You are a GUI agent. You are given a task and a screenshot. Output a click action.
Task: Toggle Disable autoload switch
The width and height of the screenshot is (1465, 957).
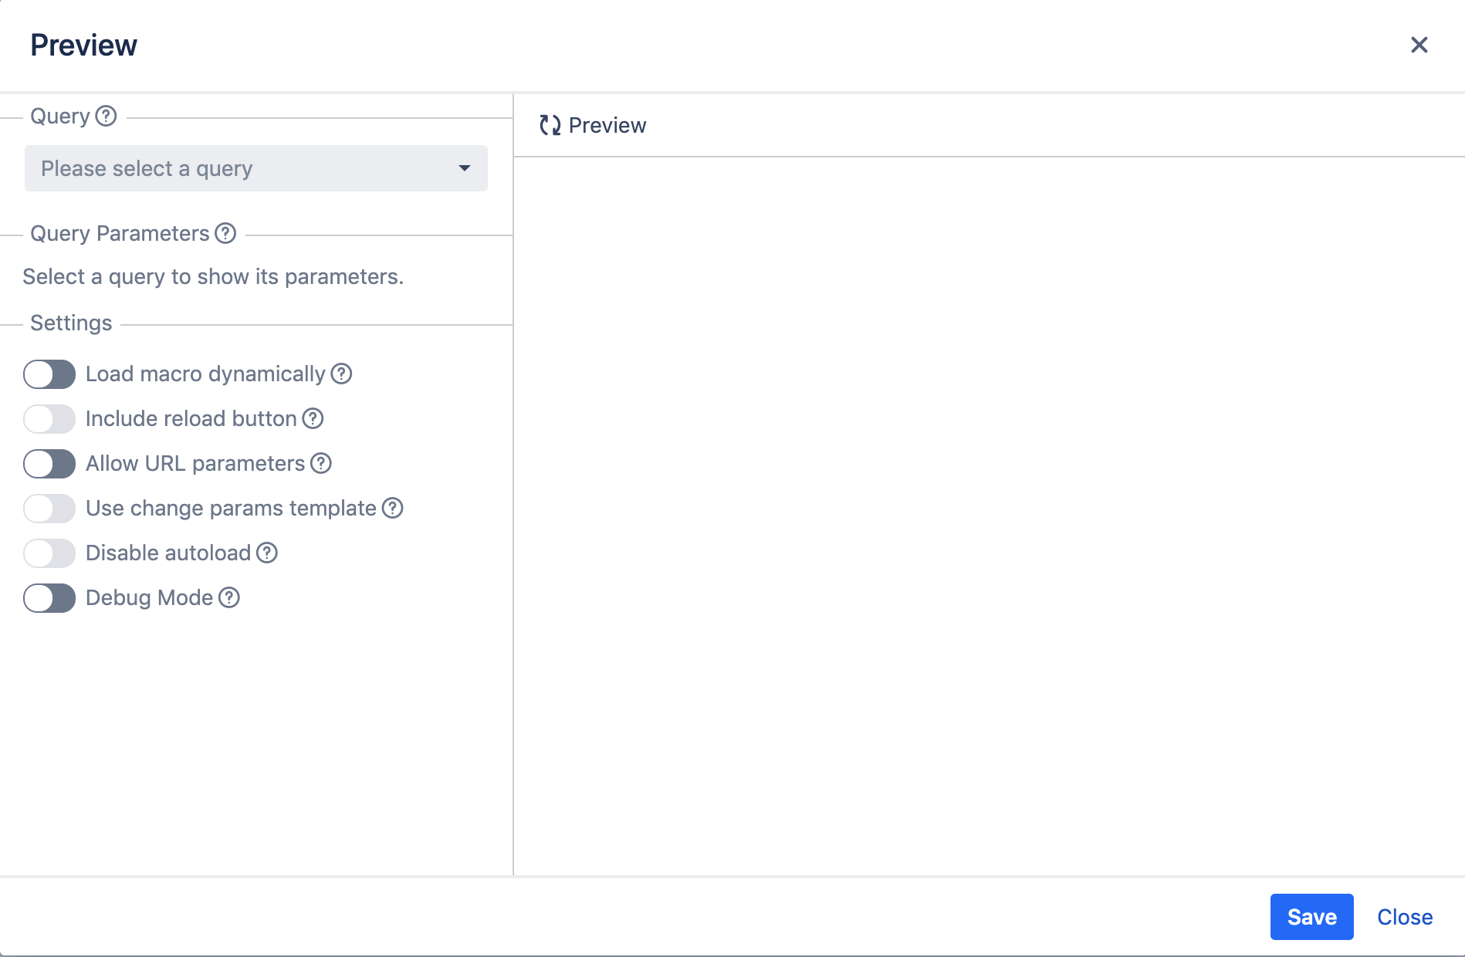point(49,553)
